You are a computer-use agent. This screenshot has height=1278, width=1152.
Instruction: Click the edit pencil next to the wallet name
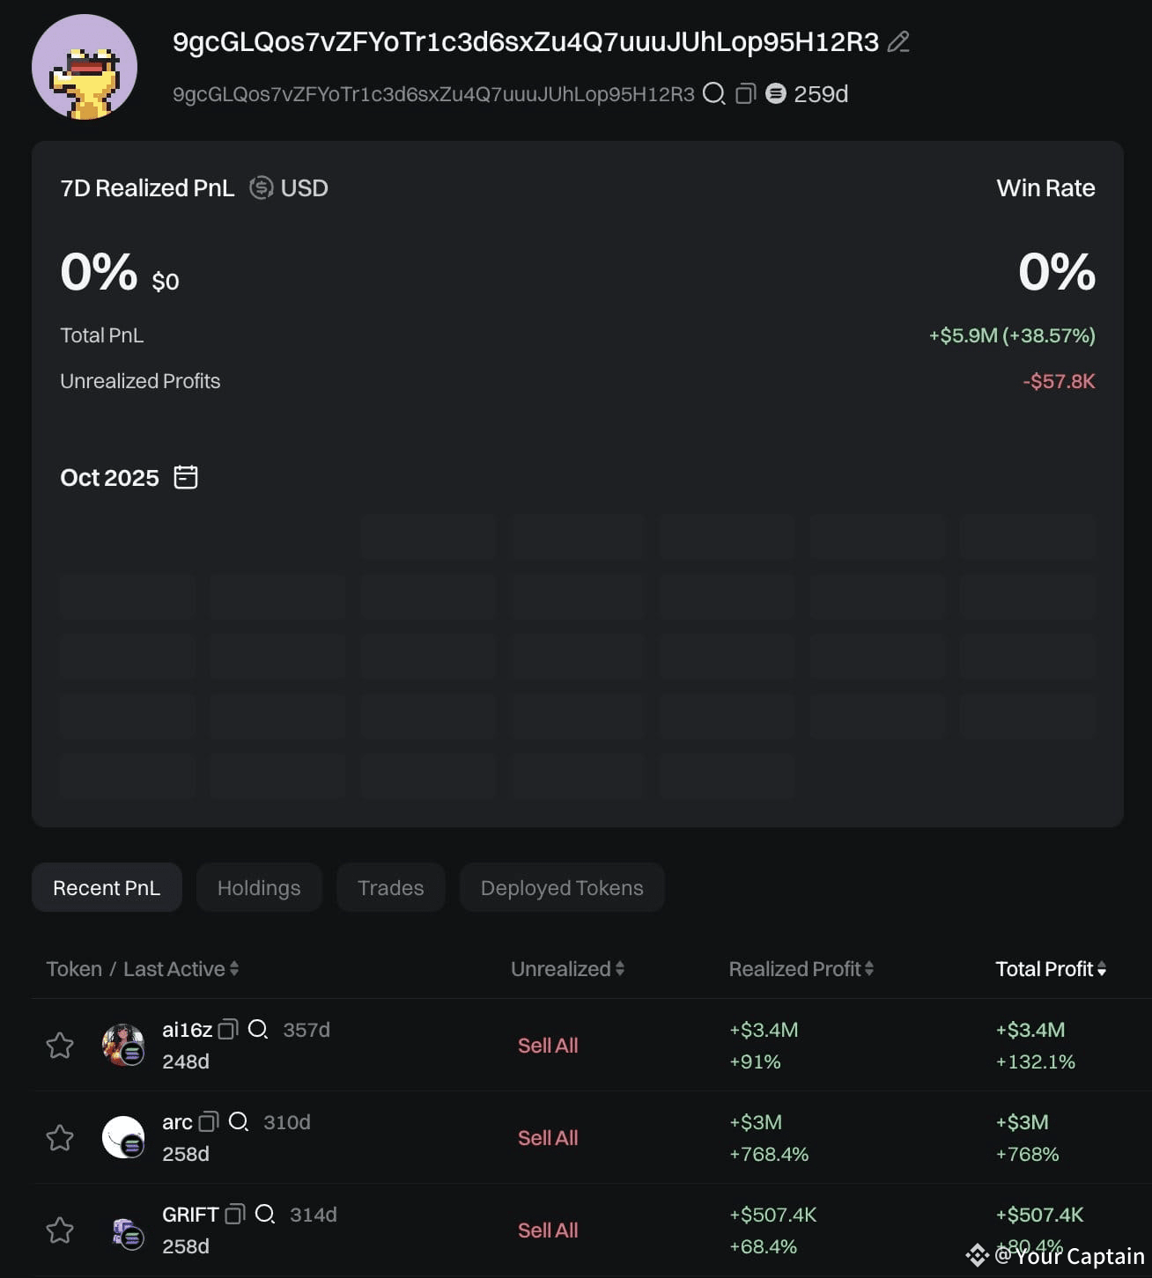[899, 41]
